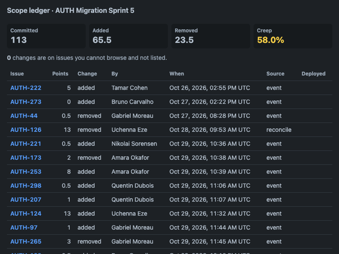Open issue AUTH-253 link
339x254 pixels.
coord(26,172)
